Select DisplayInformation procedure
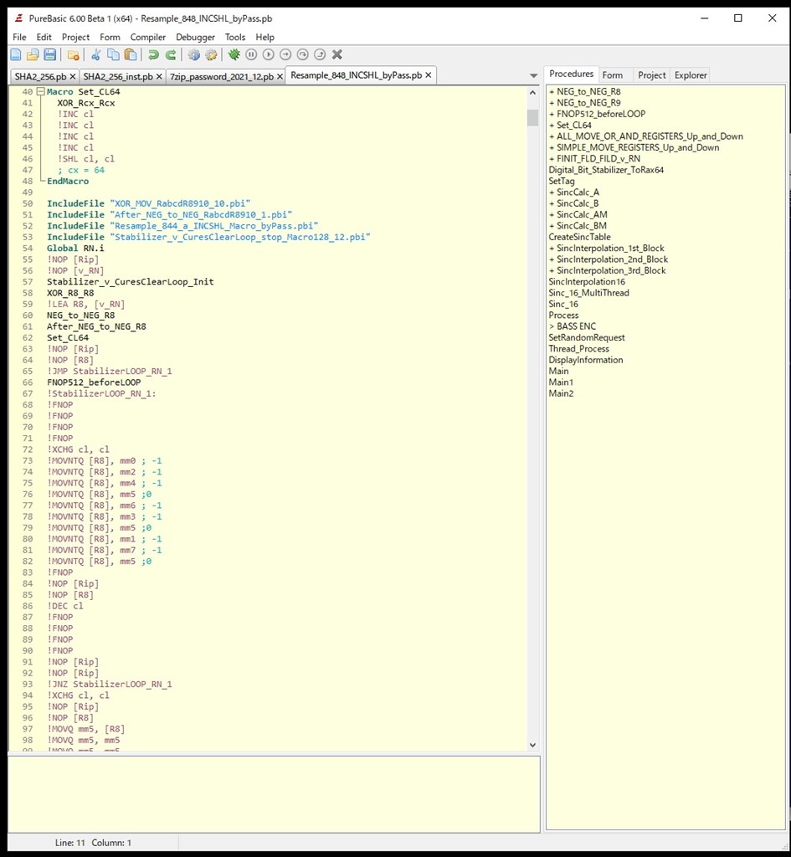 click(x=586, y=360)
